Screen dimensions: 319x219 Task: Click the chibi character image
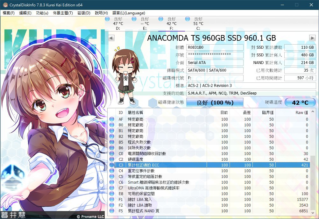125,76
